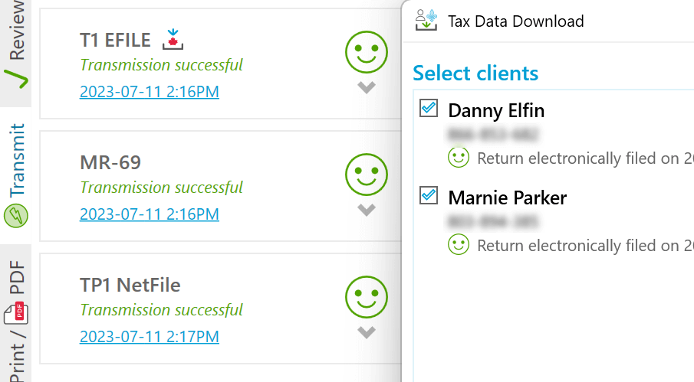Click the TP1 NetFile smiley status icon

click(x=367, y=297)
